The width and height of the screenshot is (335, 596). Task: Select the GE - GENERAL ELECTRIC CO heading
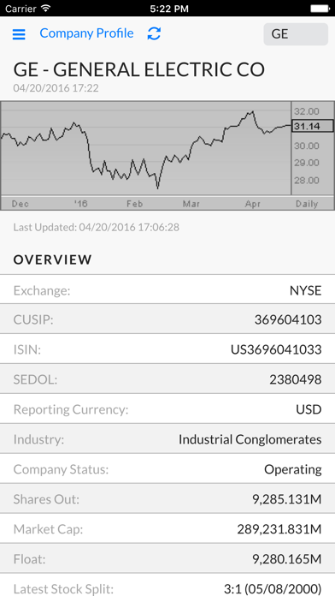[138, 69]
